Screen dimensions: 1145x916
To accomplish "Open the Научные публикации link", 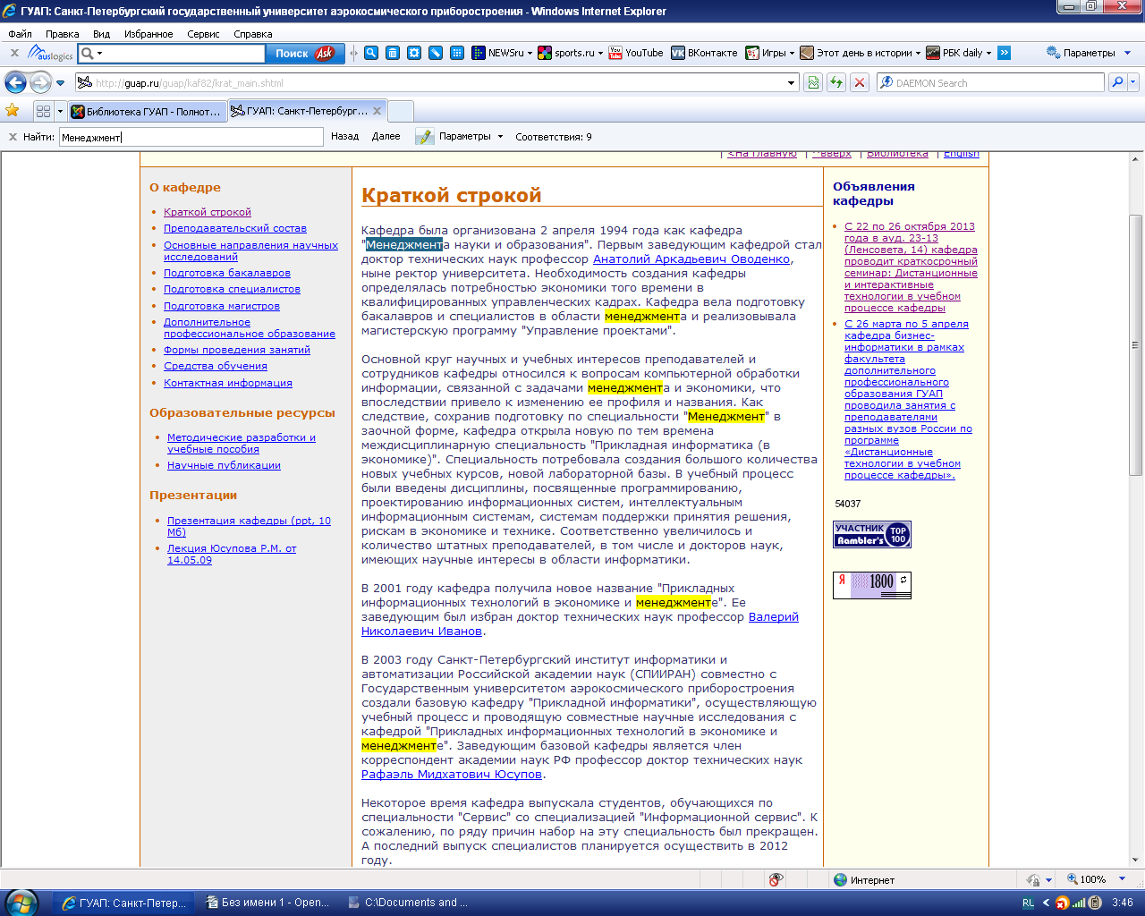I will [x=224, y=465].
